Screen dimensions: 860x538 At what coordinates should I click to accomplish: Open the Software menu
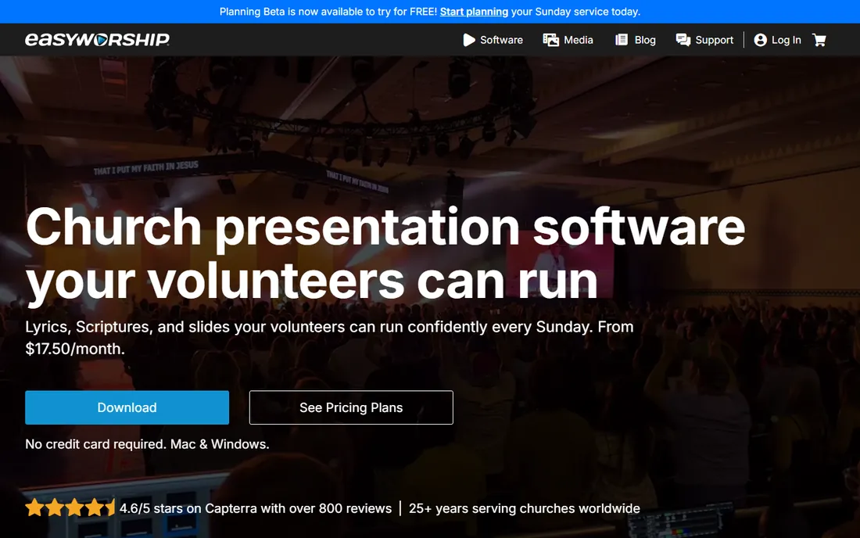(493, 40)
